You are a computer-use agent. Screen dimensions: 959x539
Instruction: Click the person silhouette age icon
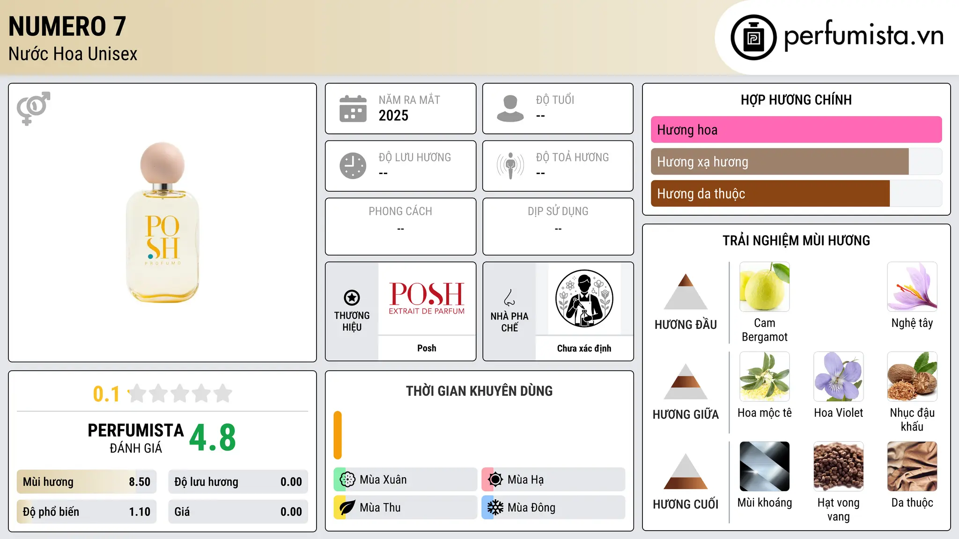point(510,109)
